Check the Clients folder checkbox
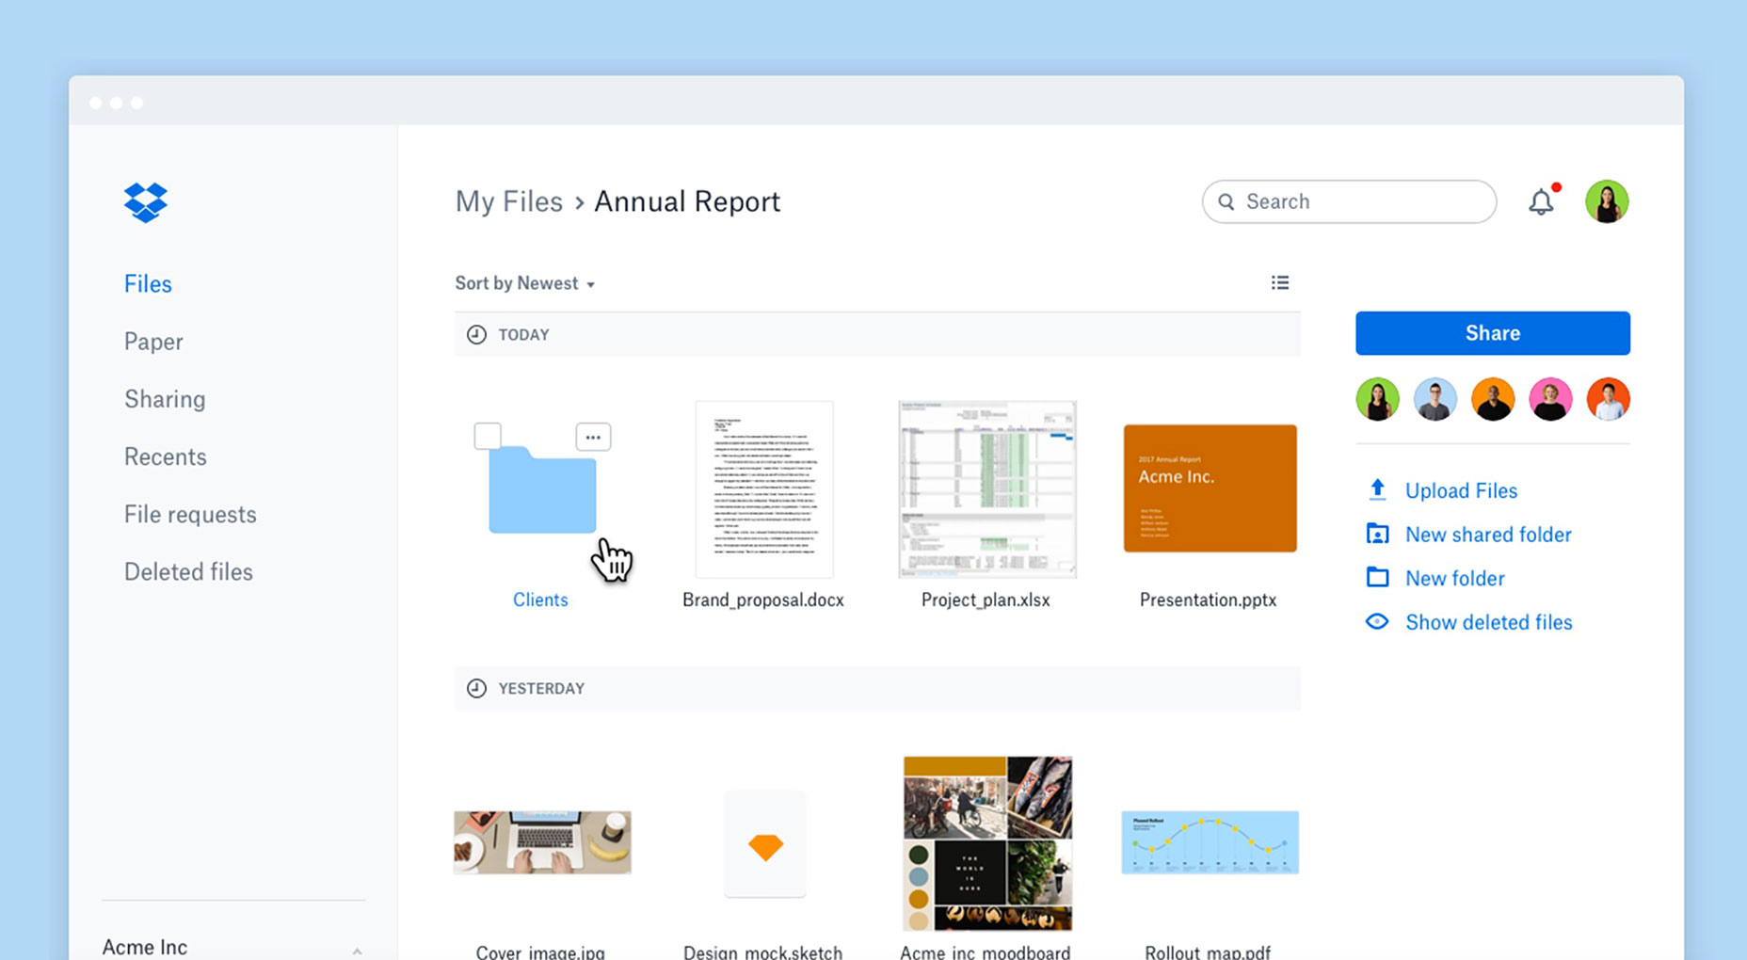Screen dimensions: 1747x960 [488, 436]
